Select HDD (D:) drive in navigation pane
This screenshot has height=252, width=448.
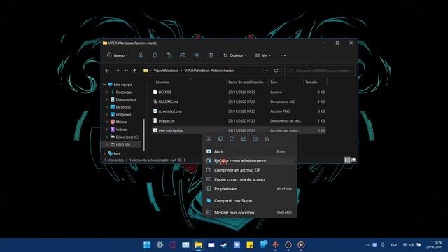[122, 144]
